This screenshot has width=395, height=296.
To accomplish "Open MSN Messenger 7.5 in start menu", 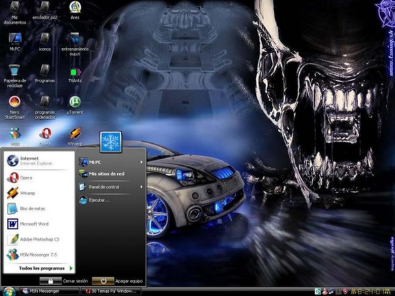I will point(39,255).
